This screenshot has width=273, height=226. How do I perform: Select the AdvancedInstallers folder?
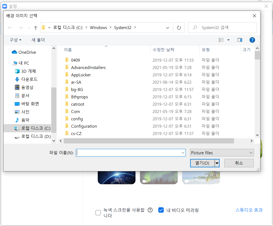pos(88,68)
